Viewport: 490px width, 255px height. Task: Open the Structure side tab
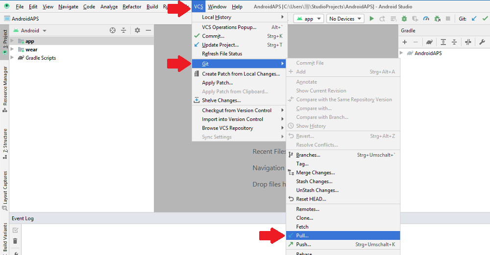click(5, 143)
